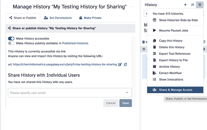Choose Resume Paused Jobs from menu

pyautogui.click(x=175, y=31)
